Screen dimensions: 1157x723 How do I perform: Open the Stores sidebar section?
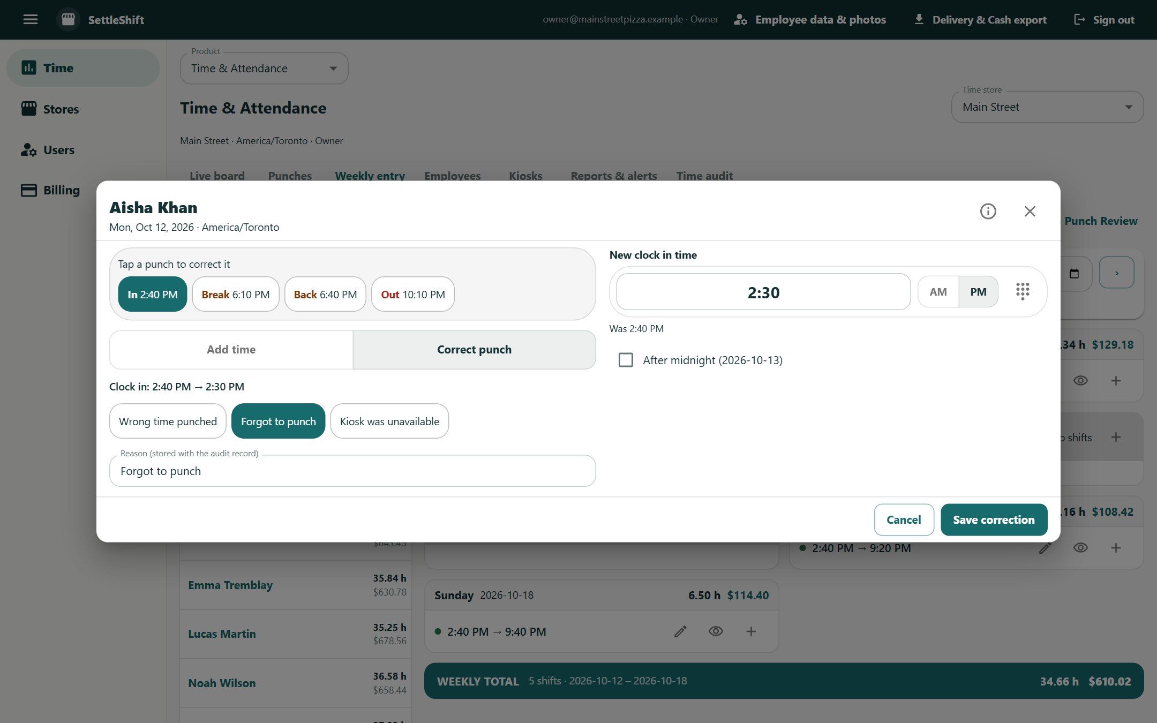coord(83,109)
